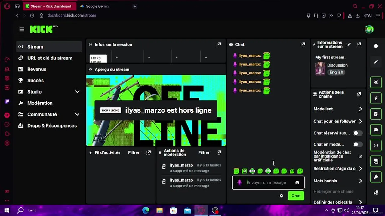Pop out Informations sur le stream panel
The width and height of the screenshot is (385, 216).
click(x=359, y=44)
